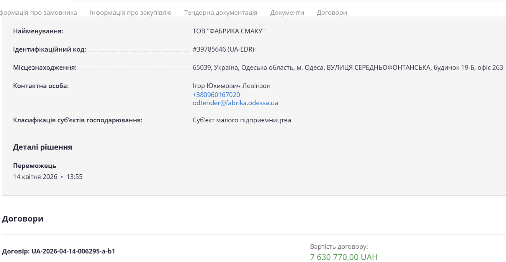
Task: Click the date 14 квітня 2026
Action: point(35,177)
